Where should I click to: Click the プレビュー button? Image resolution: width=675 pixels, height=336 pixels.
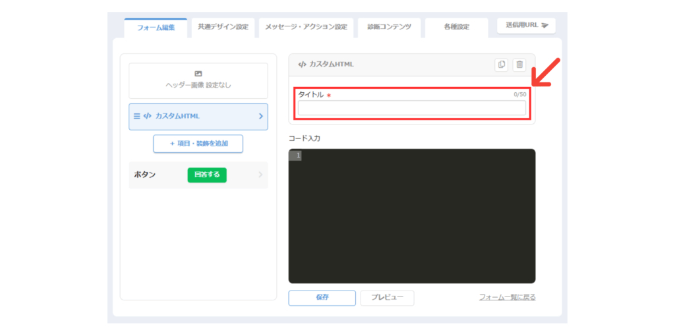[x=387, y=298]
